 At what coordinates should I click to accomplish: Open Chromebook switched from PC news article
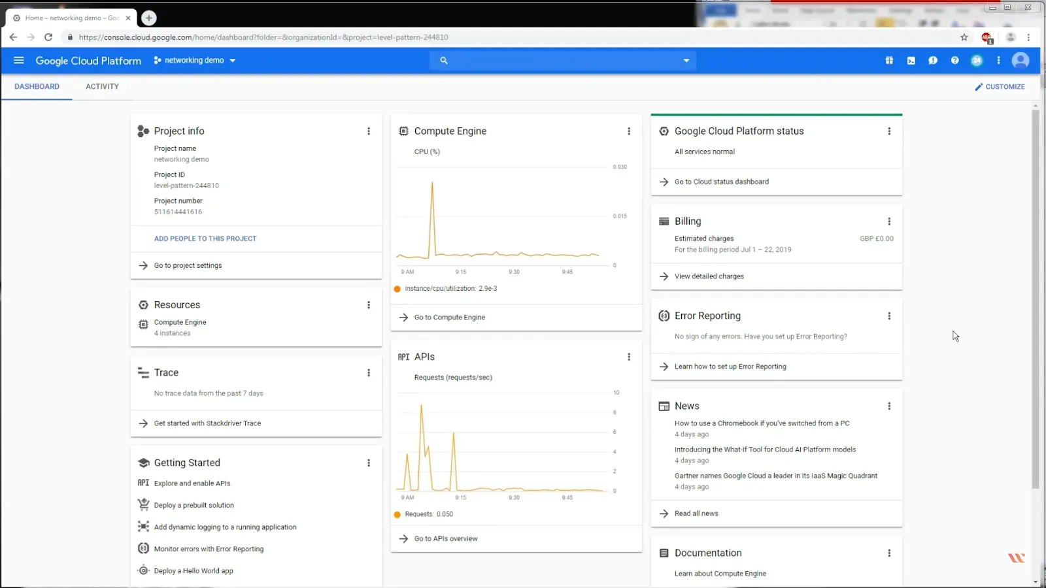coord(762,423)
